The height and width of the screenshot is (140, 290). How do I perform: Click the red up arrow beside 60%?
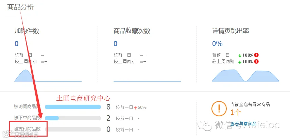click(x=135, y=108)
